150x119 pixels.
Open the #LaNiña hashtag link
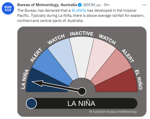tap(79, 10)
